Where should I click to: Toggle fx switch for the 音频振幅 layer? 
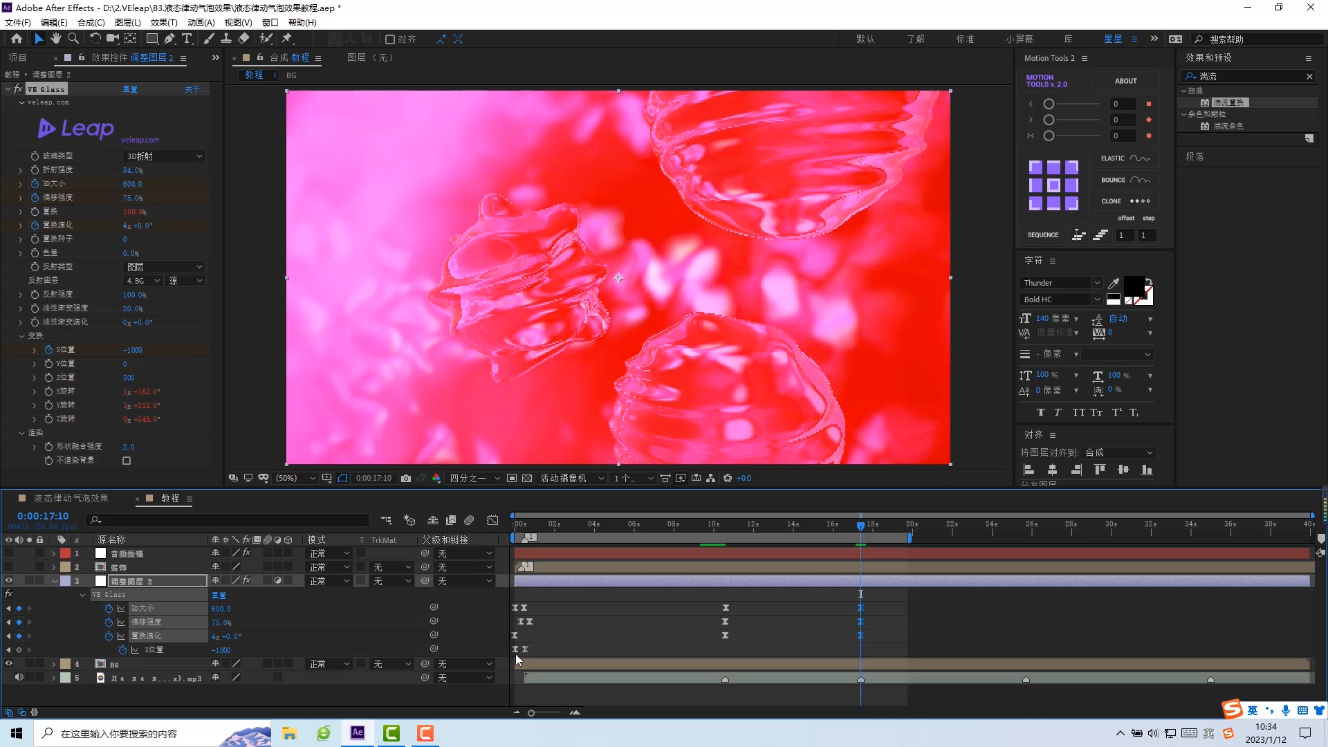[x=247, y=553]
